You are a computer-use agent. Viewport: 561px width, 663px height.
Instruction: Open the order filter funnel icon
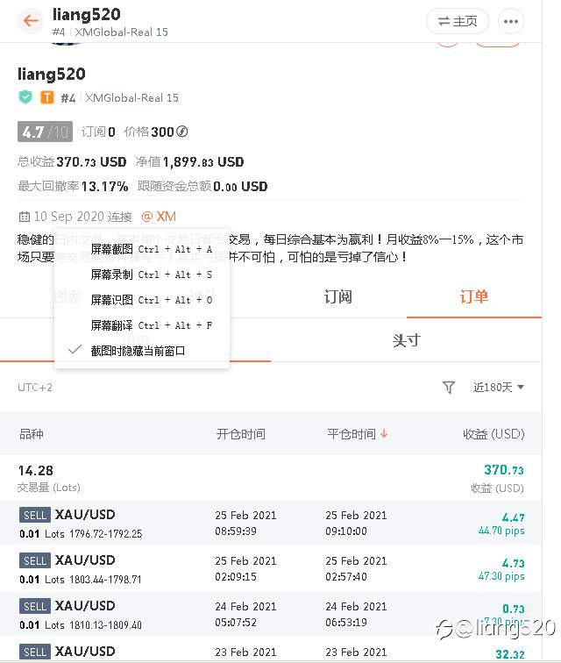tap(449, 387)
